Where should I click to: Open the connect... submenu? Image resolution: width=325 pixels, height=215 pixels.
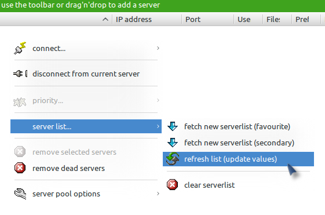click(x=86, y=48)
